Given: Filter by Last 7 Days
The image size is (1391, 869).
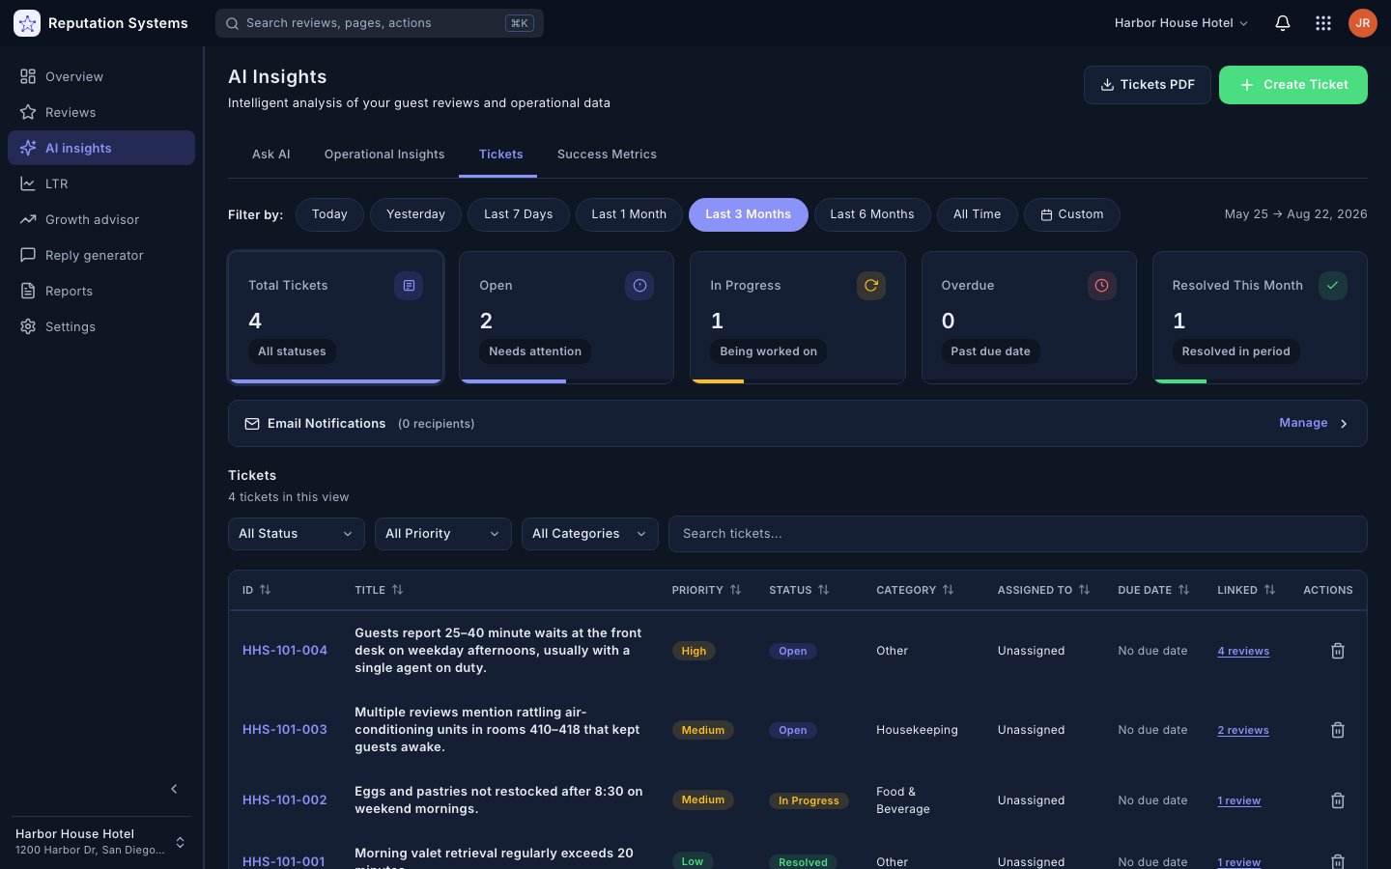Looking at the screenshot, I should (x=519, y=214).
